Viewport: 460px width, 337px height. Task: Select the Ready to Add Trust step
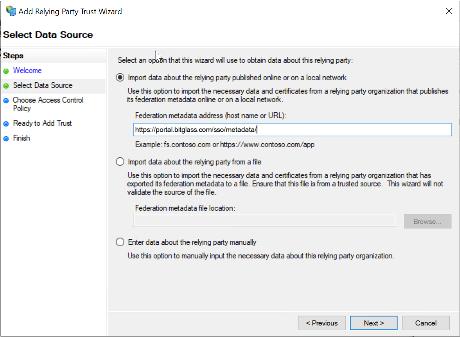(x=42, y=123)
